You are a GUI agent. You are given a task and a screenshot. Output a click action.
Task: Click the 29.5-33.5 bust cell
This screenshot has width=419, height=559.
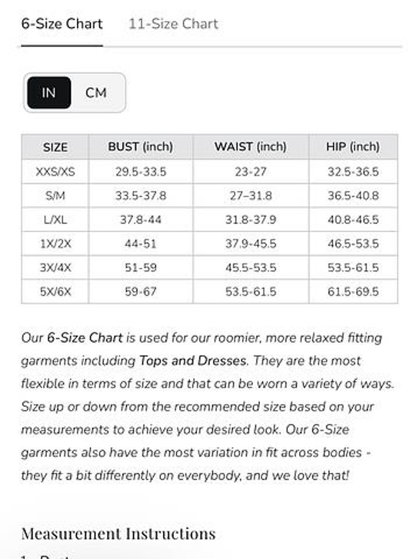pyautogui.click(x=140, y=172)
